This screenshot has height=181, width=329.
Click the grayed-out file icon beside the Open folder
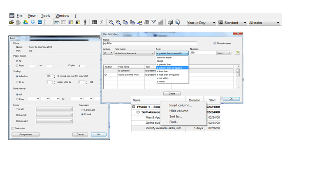tap(19, 22)
